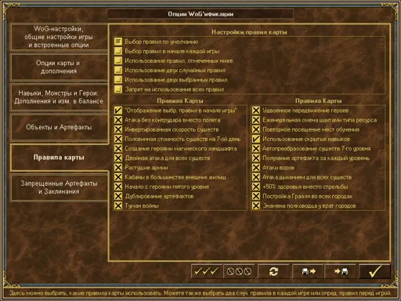Viewport: 401px width, 301px height.
Task: Toggle the Растущие армии checkbox
Action: (118, 168)
